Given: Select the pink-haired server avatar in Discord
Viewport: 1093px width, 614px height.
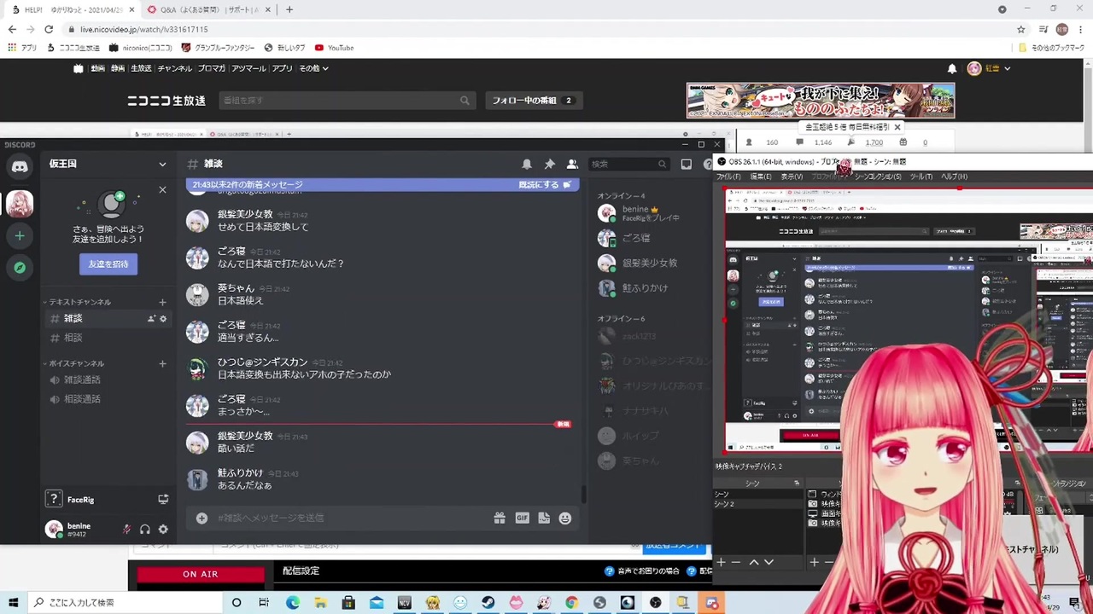Looking at the screenshot, I should (19, 204).
